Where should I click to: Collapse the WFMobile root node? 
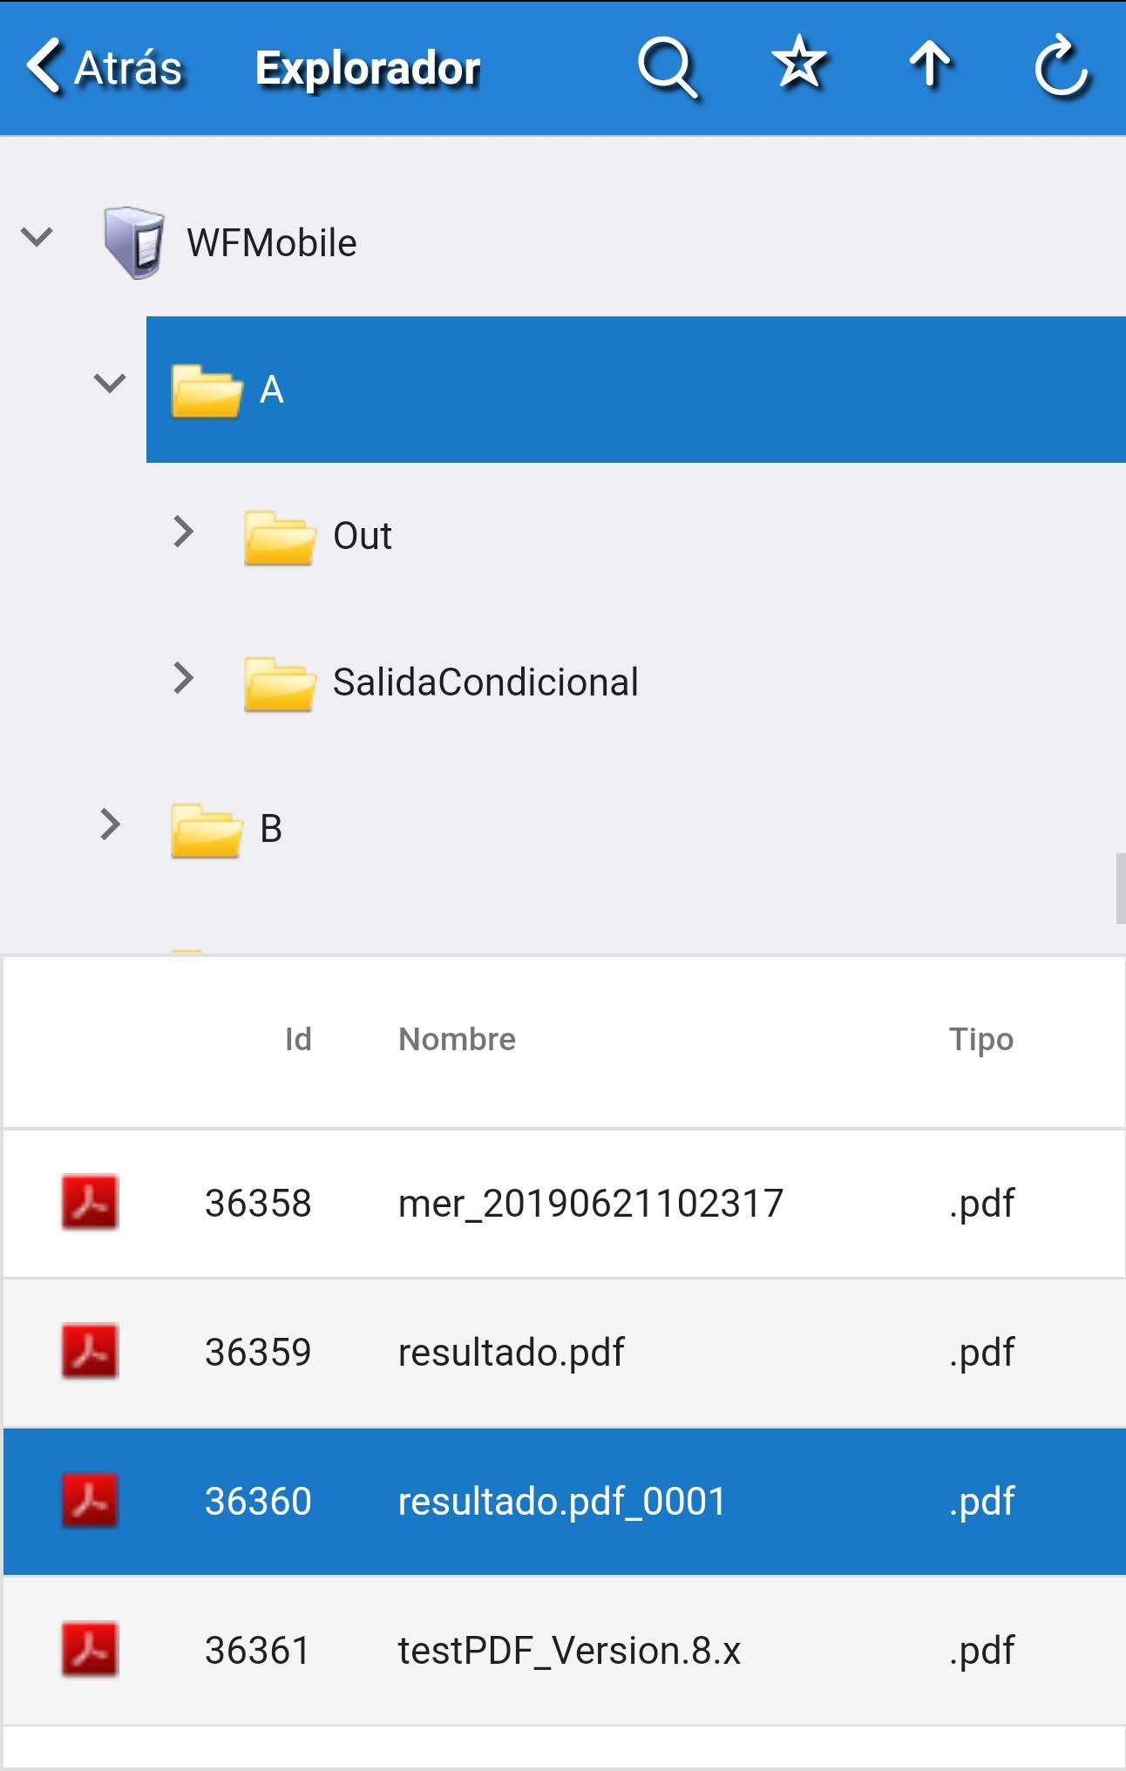tap(37, 237)
